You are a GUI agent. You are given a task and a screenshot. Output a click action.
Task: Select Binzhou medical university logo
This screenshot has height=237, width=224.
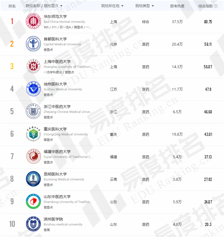click(x=33, y=224)
